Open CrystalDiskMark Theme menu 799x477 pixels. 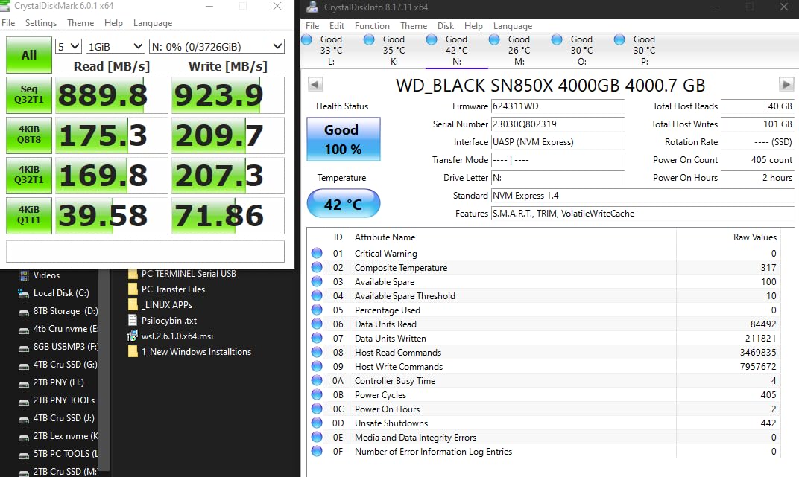pos(80,23)
